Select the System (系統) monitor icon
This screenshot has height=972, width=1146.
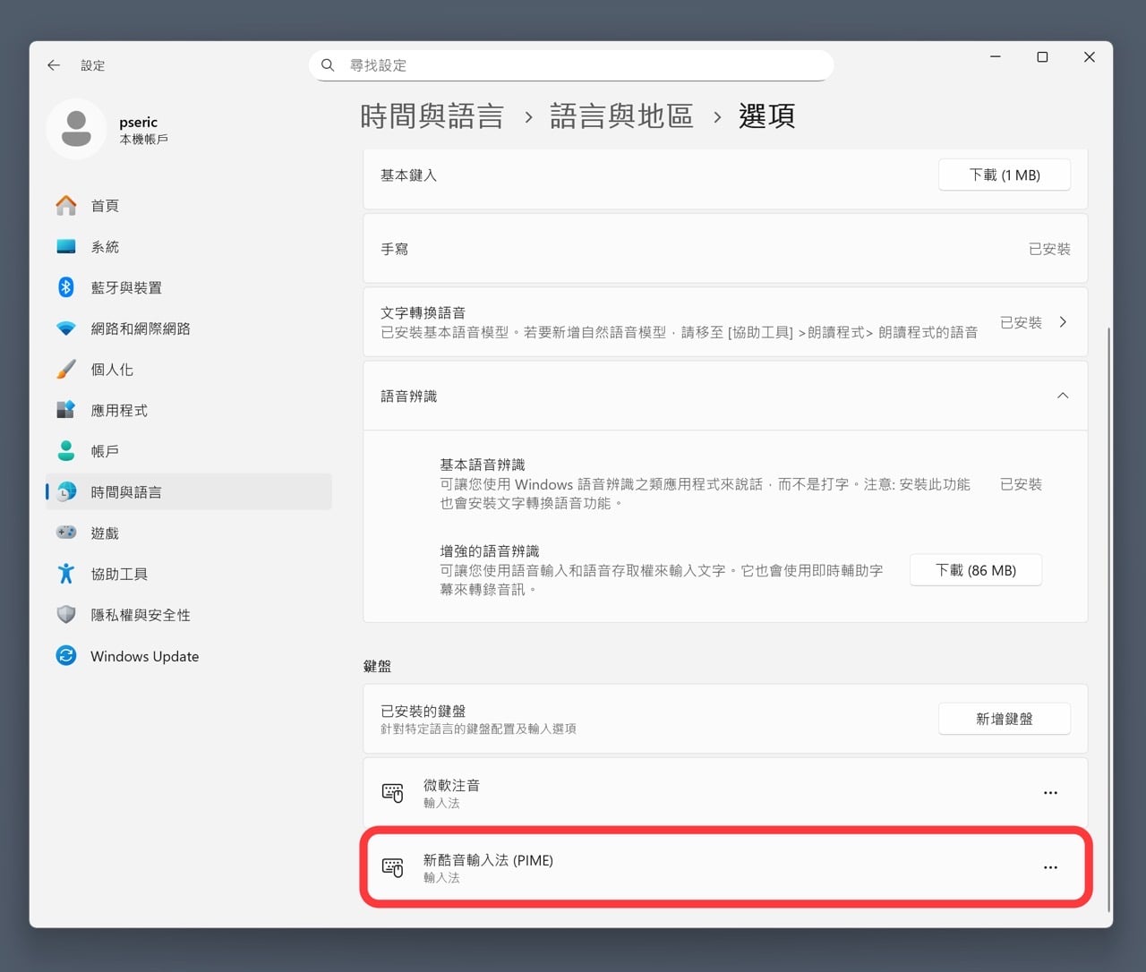66,247
